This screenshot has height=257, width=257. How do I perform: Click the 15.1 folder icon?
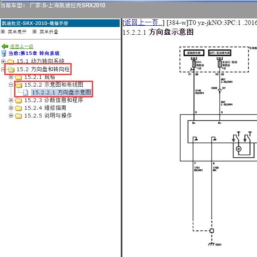[x=11, y=62]
